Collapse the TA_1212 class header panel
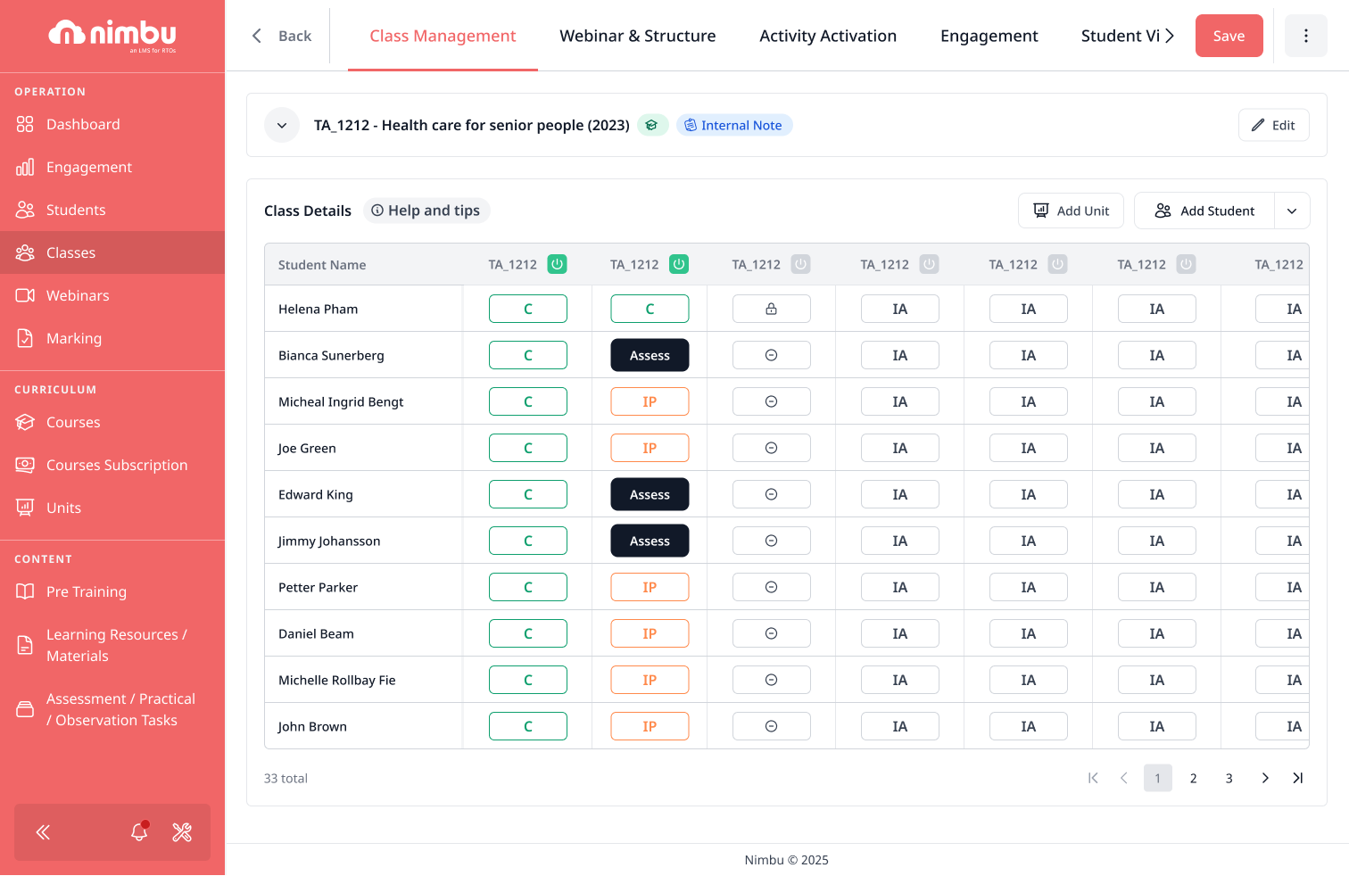Viewport: 1349px width, 876px height. click(282, 125)
